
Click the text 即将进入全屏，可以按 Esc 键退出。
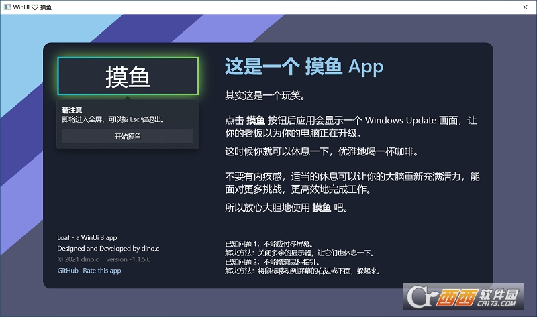[113, 119]
